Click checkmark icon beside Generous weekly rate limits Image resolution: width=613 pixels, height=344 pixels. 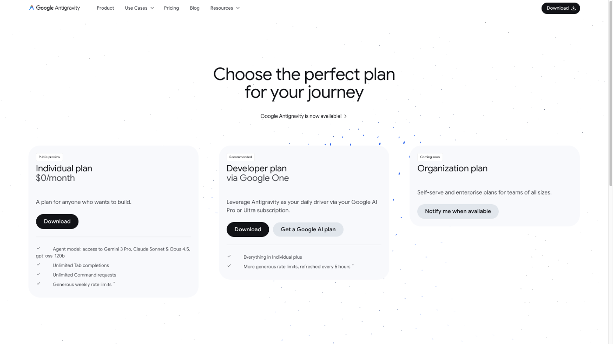(39, 284)
